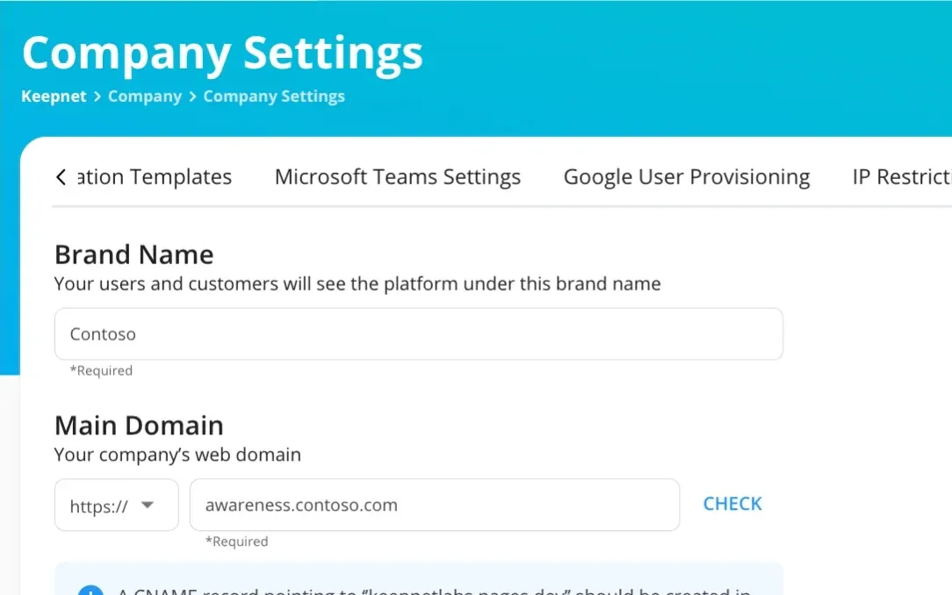This screenshot has width=952, height=595.
Task: Click the Brand Name section heading
Action: pos(134,254)
